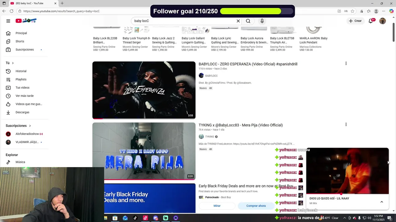Close the baby locC YouTube tab

click(55, 3)
